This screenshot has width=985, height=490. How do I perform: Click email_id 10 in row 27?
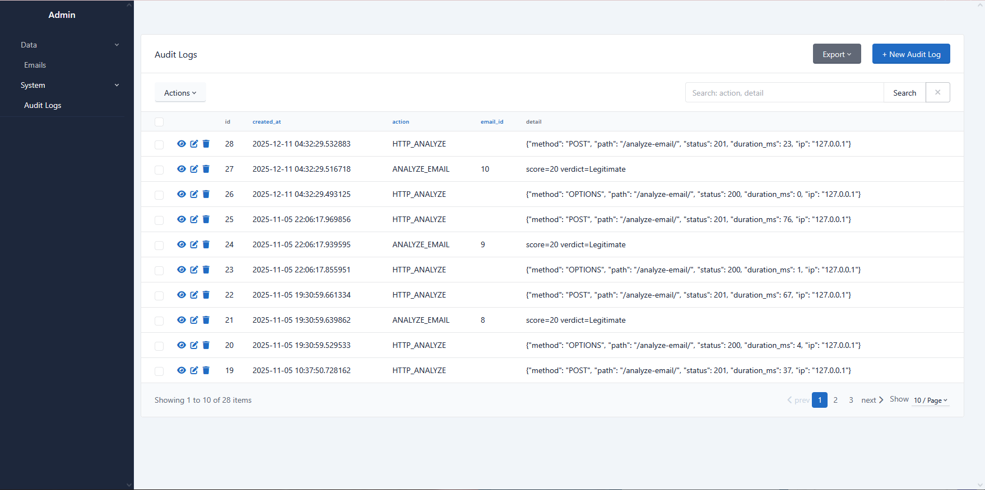[485, 169]
